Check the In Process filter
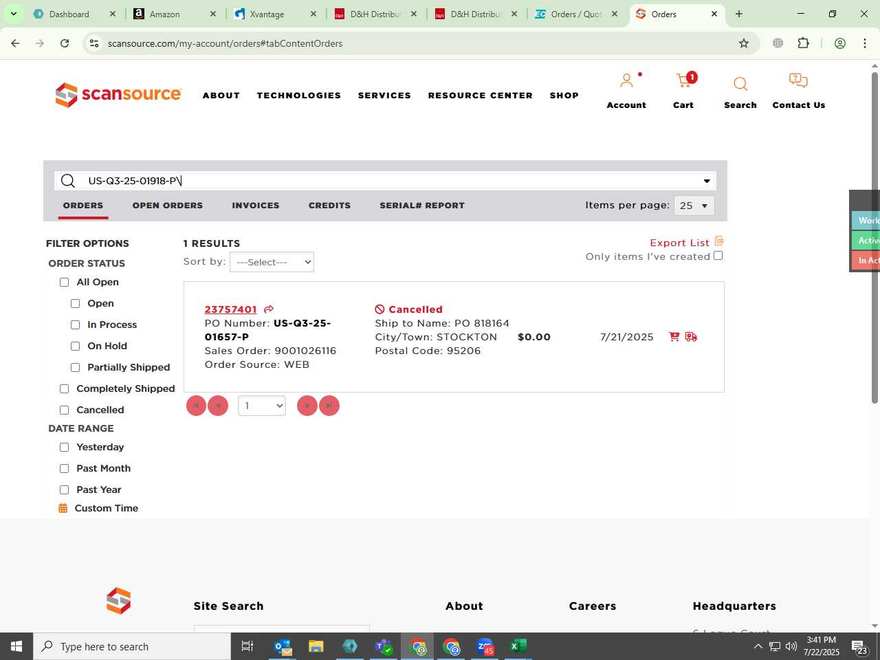Screen dimensions: 880x660 (x=76, y=325)
